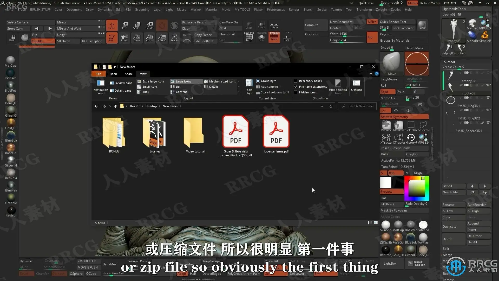Switch to the Home ribbon tab
The image size is (499, 281).
pyautogui.click(x=113, y=74)
